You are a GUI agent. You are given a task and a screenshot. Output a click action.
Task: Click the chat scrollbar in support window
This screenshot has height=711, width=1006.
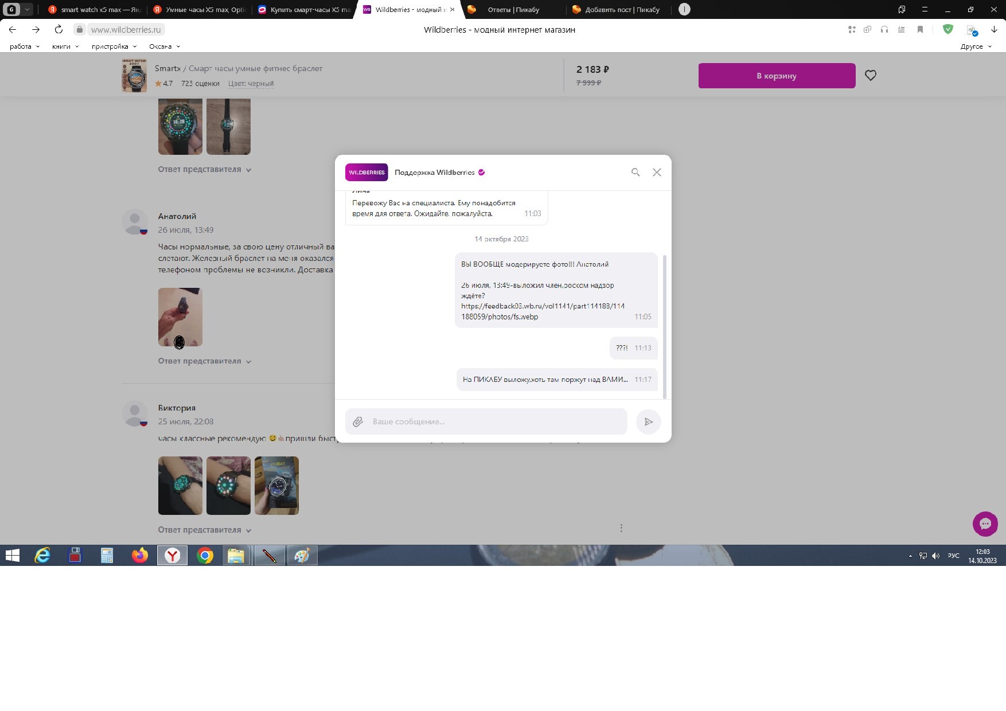coord(665,326)
